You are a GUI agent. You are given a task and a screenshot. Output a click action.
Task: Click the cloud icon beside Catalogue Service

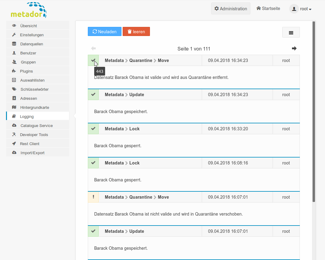pos(14,125)
